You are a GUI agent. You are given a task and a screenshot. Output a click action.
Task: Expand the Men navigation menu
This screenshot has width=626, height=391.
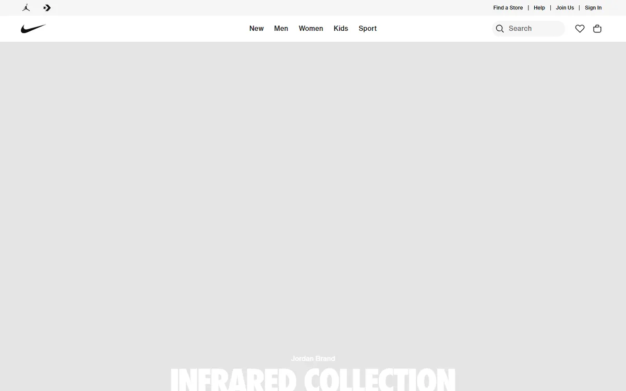coord(281,29)
